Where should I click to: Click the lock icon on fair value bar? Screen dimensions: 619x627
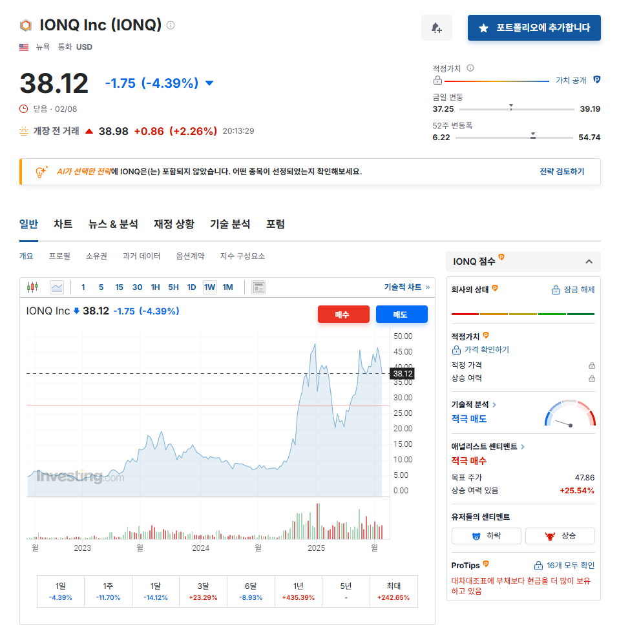tap(437, 80)
